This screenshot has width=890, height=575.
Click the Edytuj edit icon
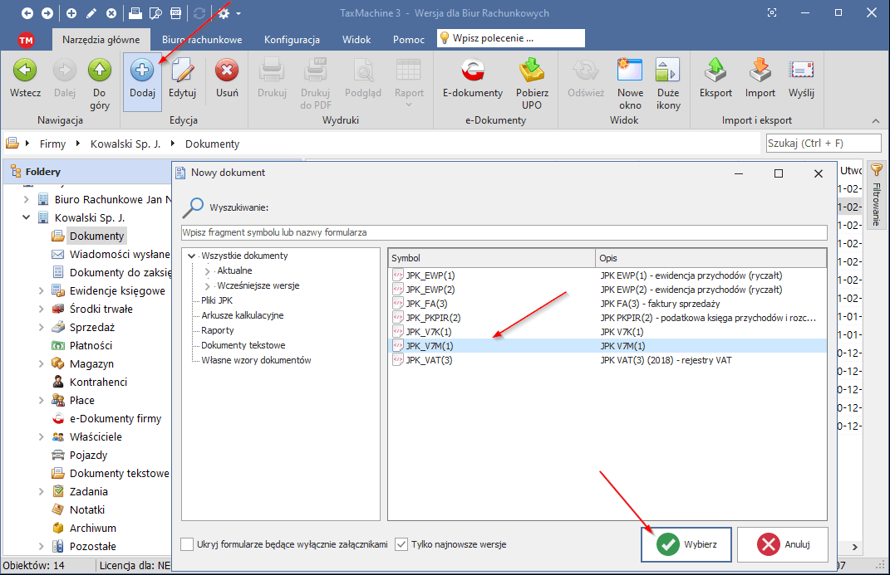[x=182, y=72]
